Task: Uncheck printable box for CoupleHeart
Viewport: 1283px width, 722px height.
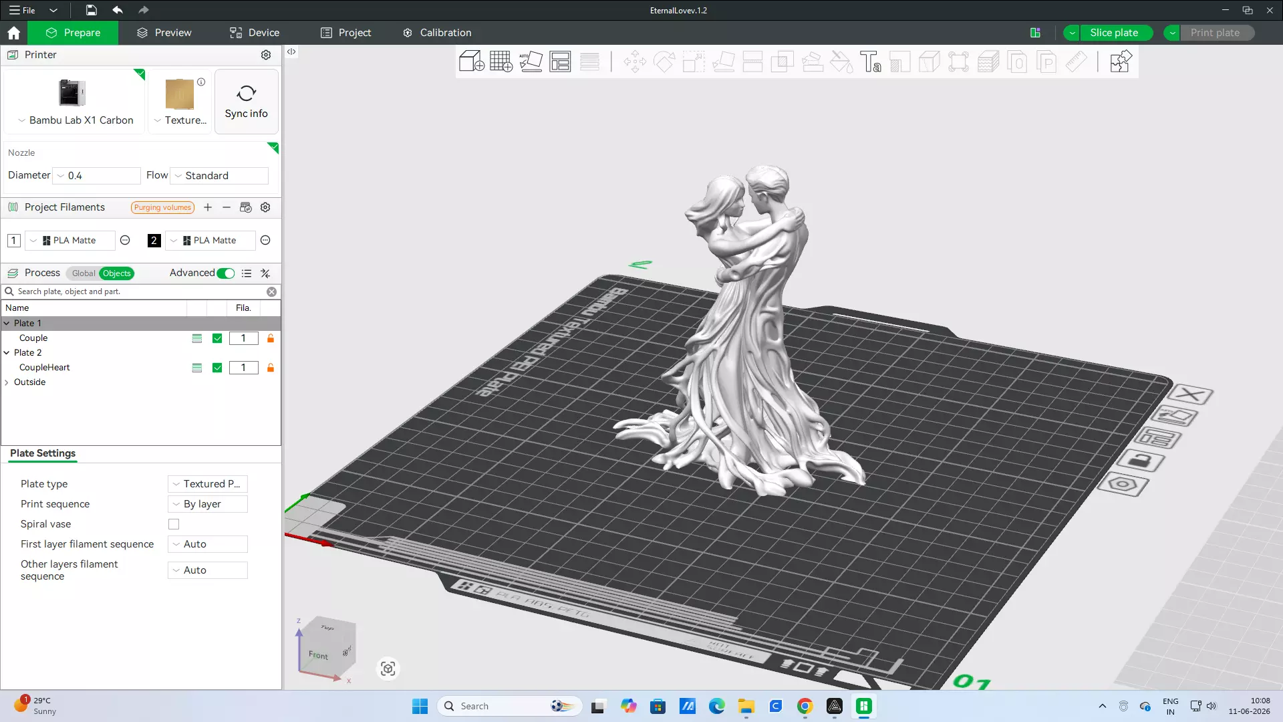Action: click(x=217, y=368)
